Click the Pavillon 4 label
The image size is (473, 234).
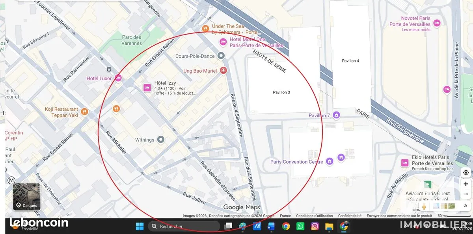[350, 61]
